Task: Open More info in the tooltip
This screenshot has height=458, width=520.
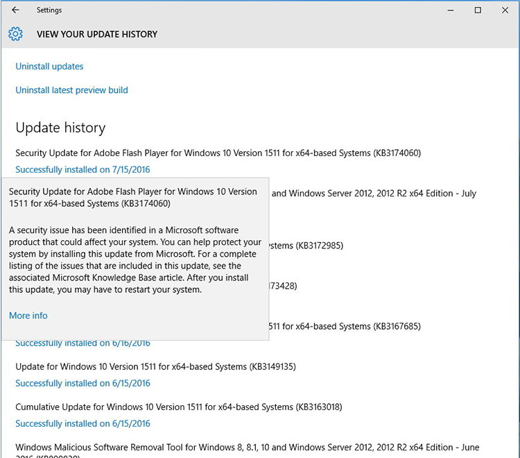Action: (28, 316)
